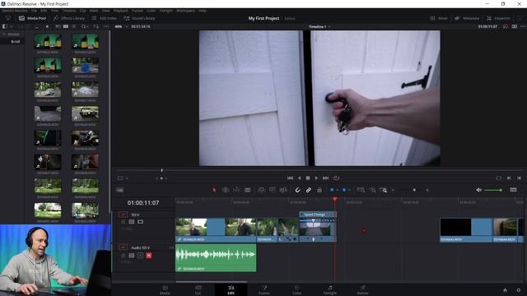The image size is (527, 296).
Task: Click the red timeline playhead marker
Action: pyautogui.click(x=335, y=200)
